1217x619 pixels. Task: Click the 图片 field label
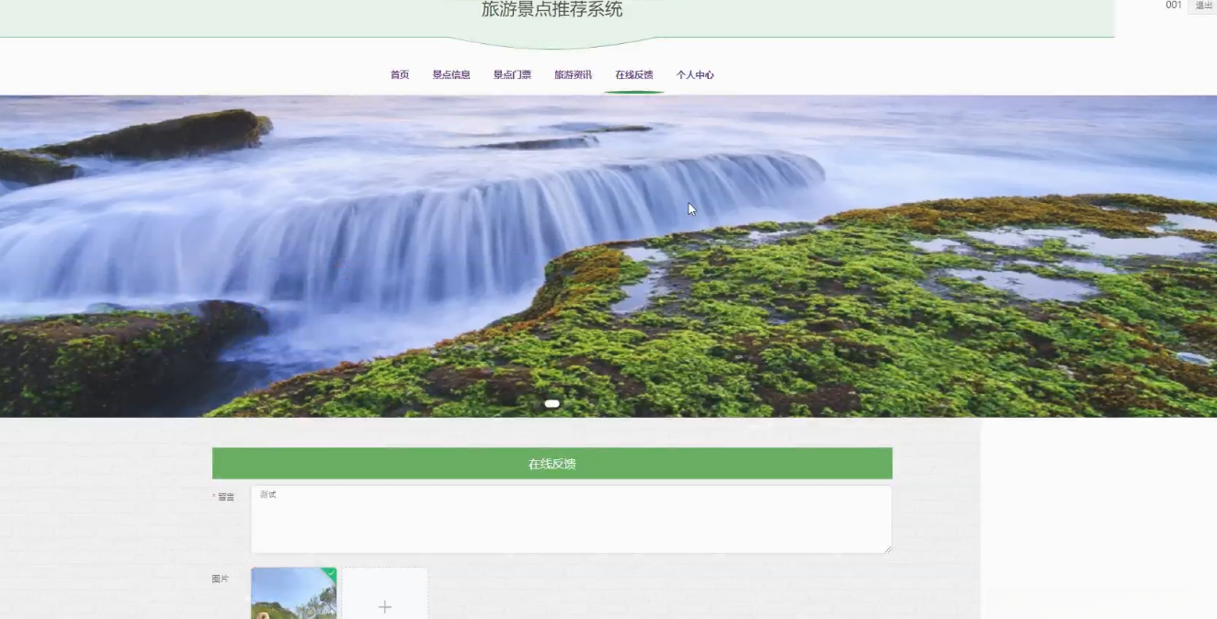(221, 580)
